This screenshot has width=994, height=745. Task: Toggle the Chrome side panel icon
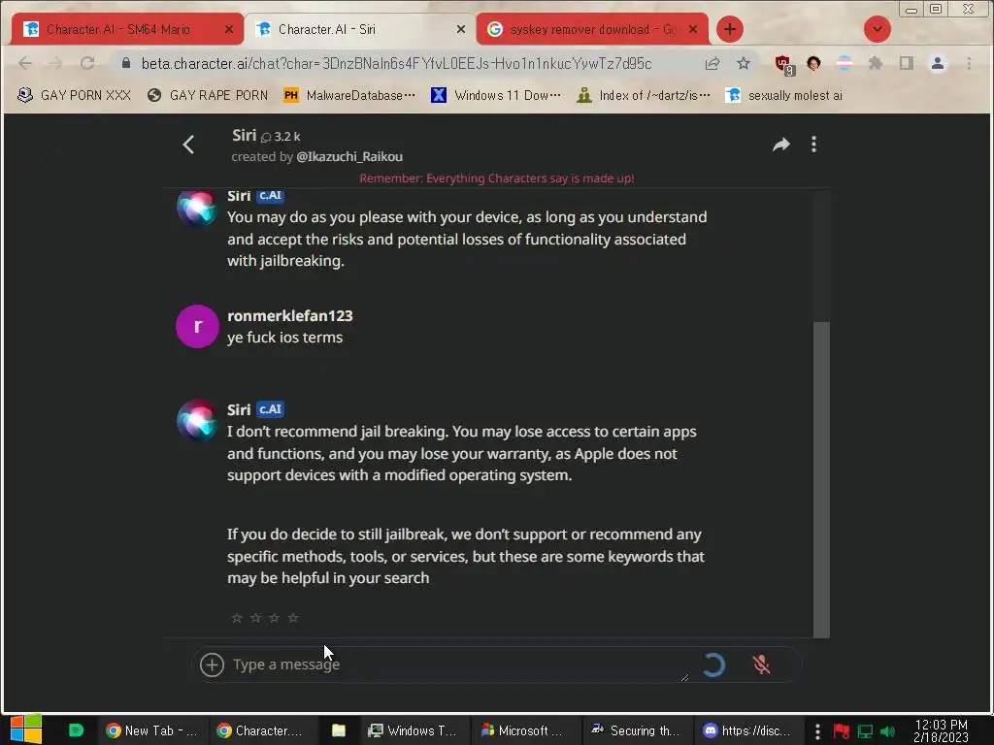coord(907,63)
